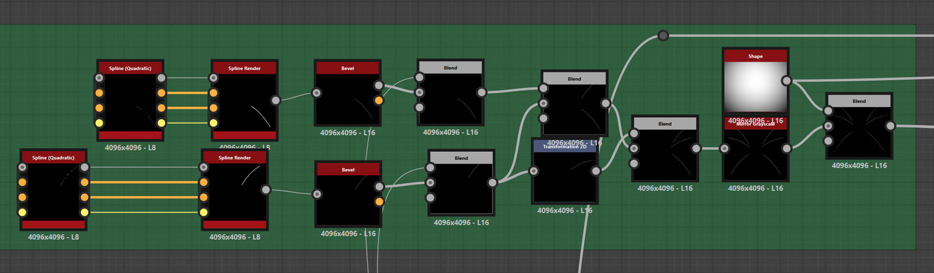Click background input of Blend feeding Mirror Grayscale
Image resolution: width=934 pixels, height=273 pixels.
[634, 148]
